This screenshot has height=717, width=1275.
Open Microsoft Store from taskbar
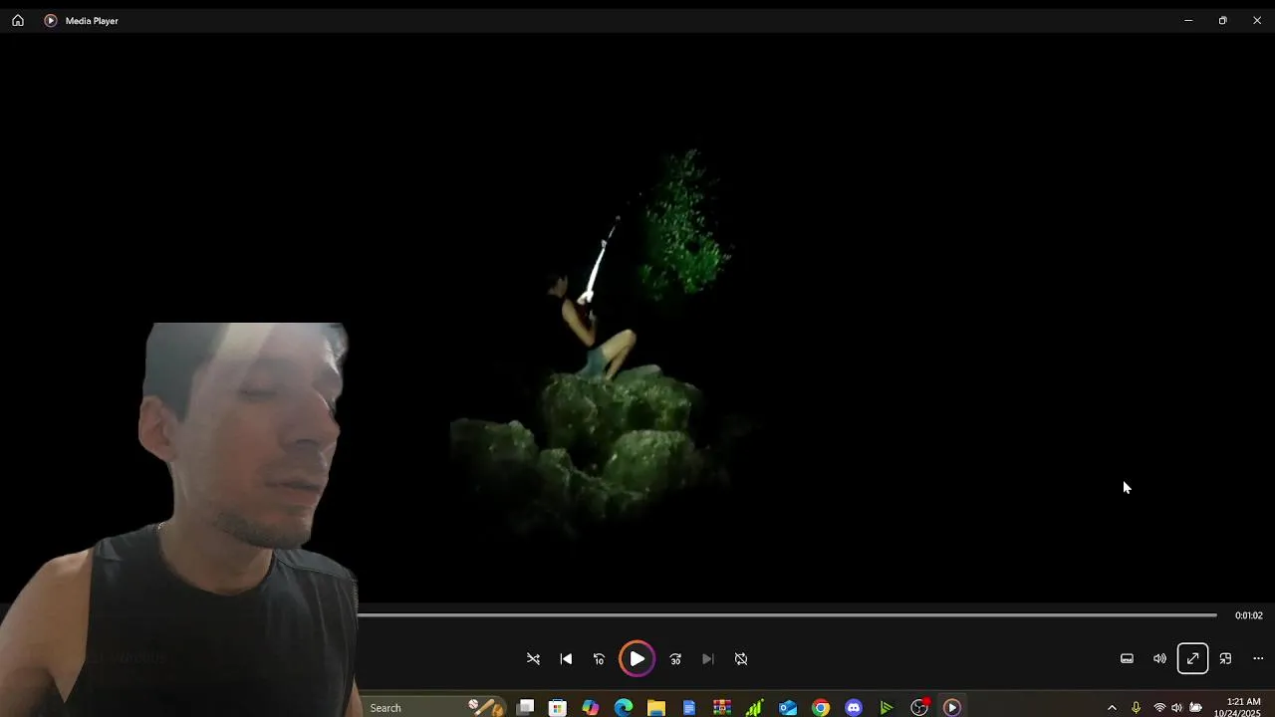558,707
